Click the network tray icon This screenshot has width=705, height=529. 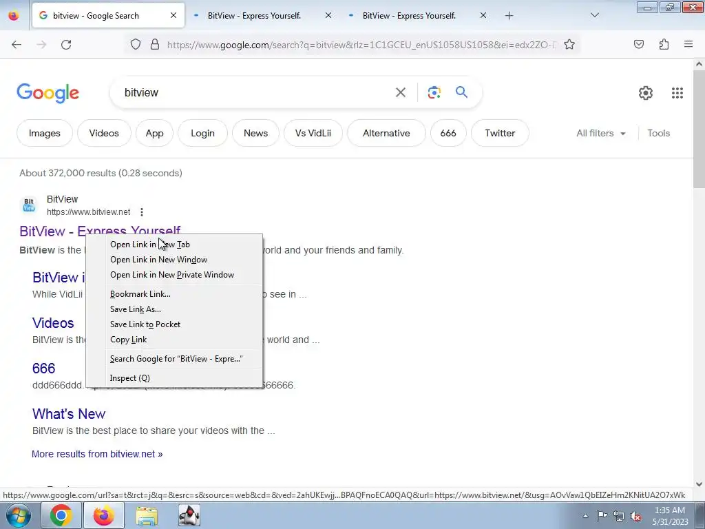click(619, 516)
